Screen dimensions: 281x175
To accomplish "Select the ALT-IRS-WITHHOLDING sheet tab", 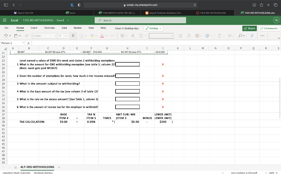I will [37, 167].
